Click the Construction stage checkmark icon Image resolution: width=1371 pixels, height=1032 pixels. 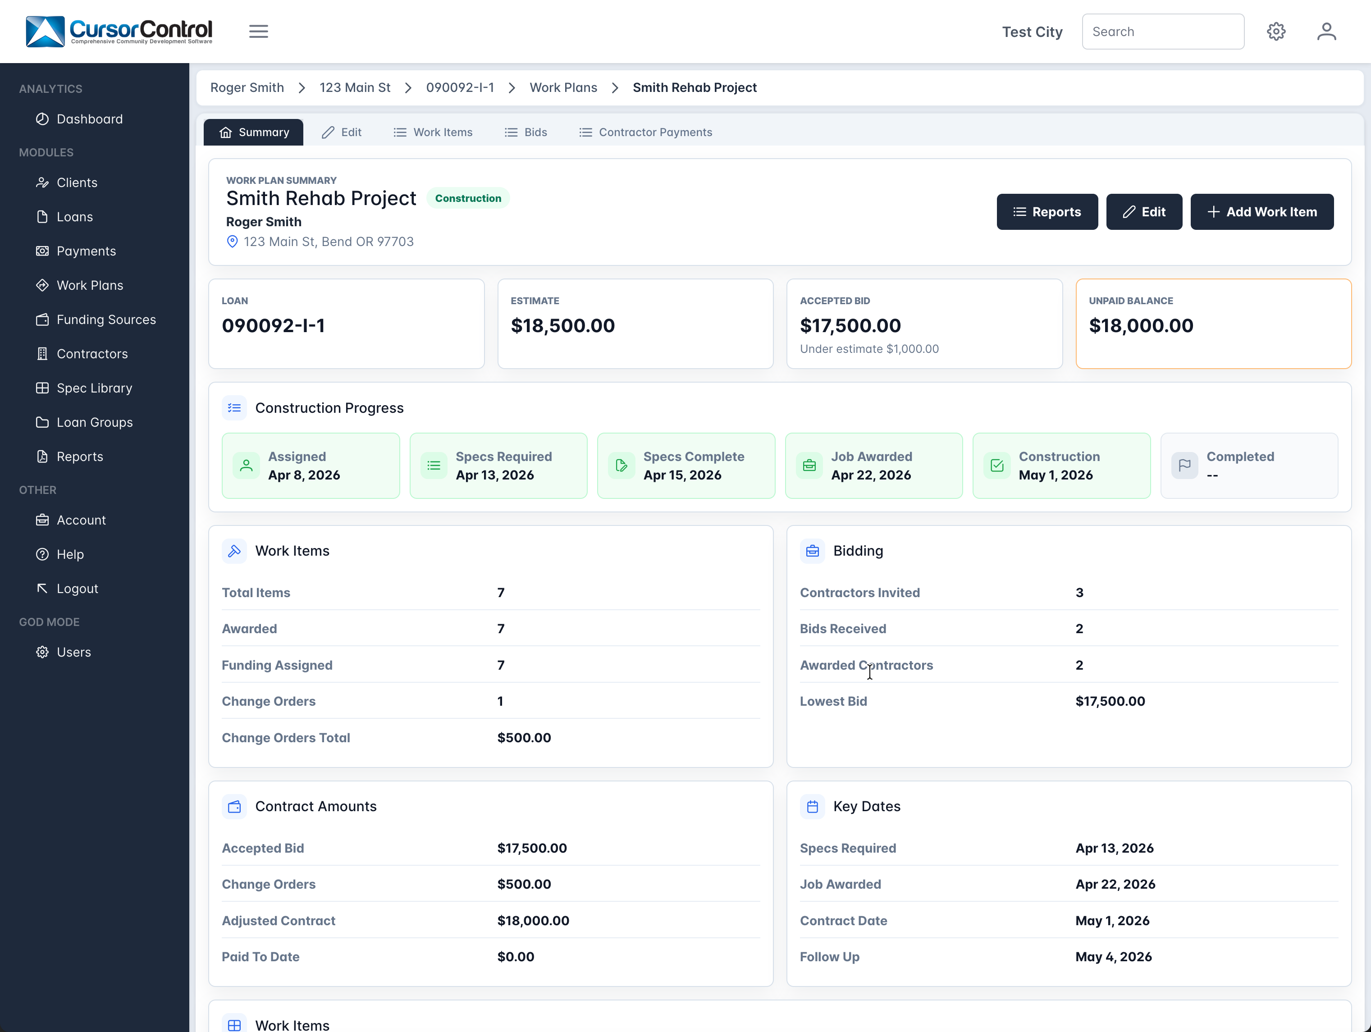996,466
